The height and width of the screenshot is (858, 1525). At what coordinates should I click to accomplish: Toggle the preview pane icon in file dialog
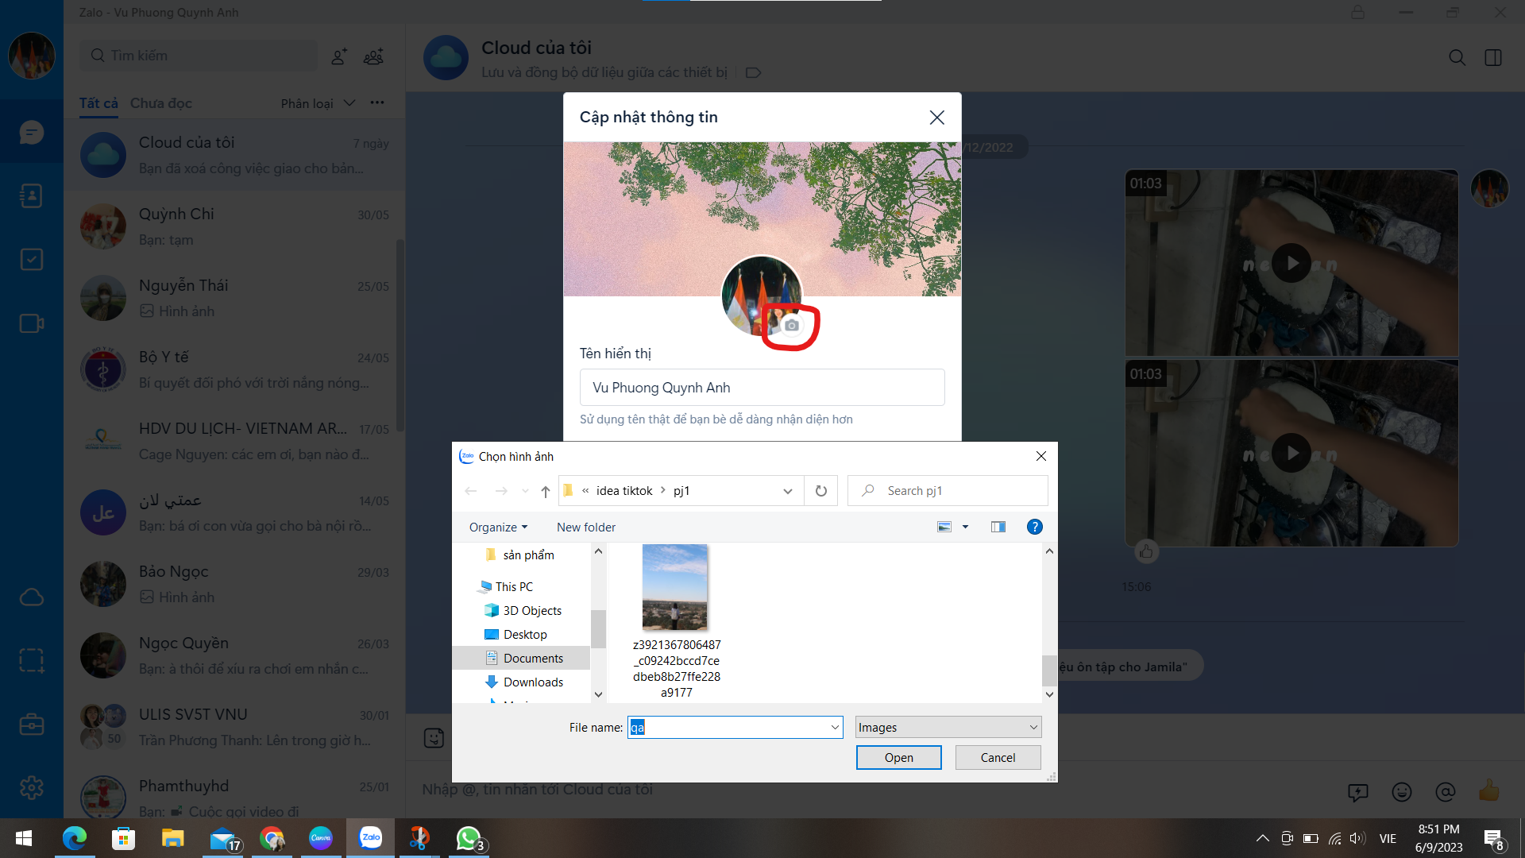[x=998, y=527]
